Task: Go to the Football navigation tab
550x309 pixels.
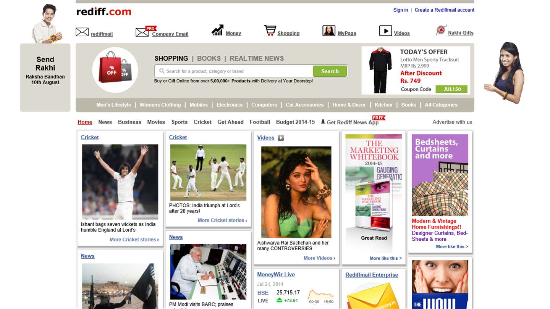Action: click(x=260, y=122)
